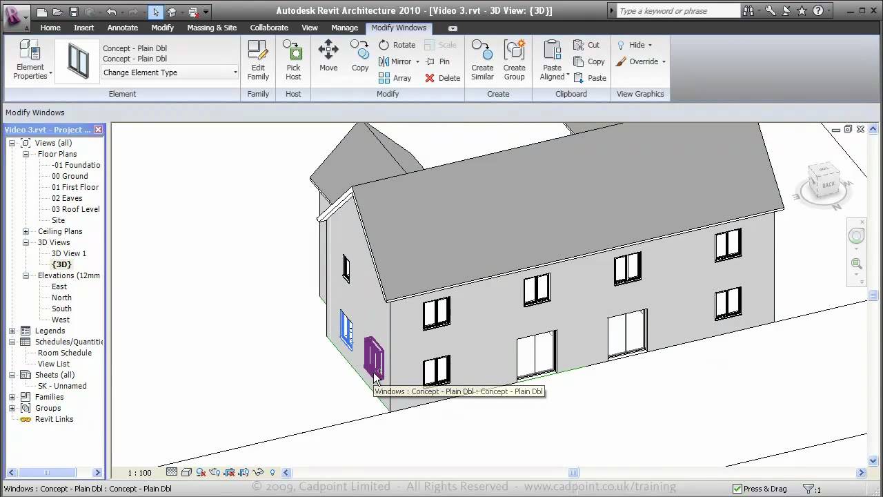Click the Pin tool

click(x=438, y=61)
